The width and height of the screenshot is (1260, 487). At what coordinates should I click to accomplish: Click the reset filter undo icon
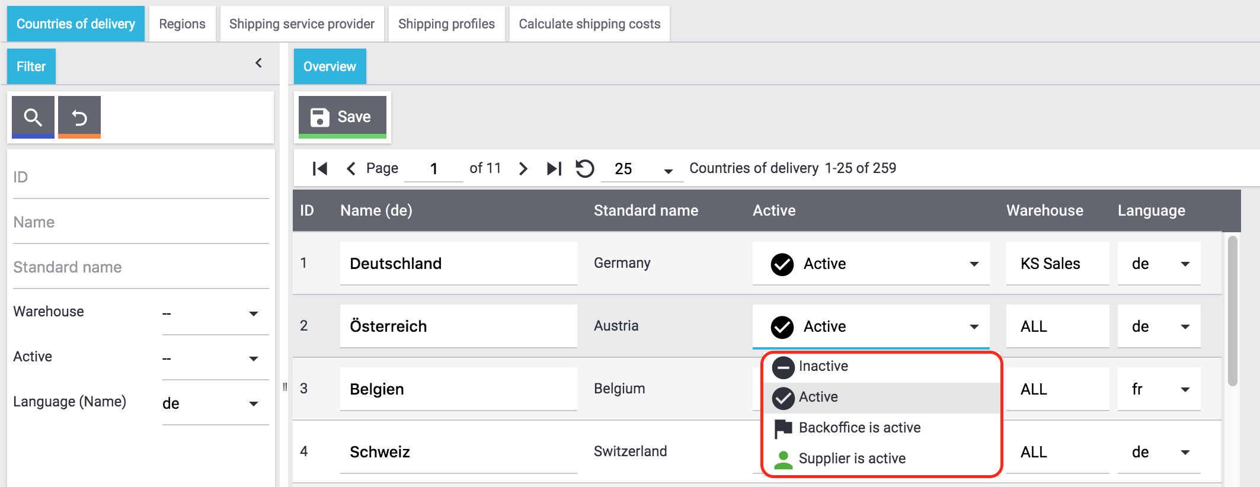click(x=79, y=117)
